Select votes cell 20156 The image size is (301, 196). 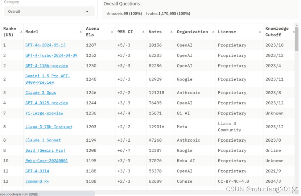(155, 45)
